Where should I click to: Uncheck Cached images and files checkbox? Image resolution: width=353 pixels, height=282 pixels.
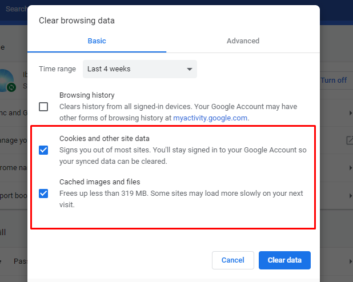tap(43, 194)
